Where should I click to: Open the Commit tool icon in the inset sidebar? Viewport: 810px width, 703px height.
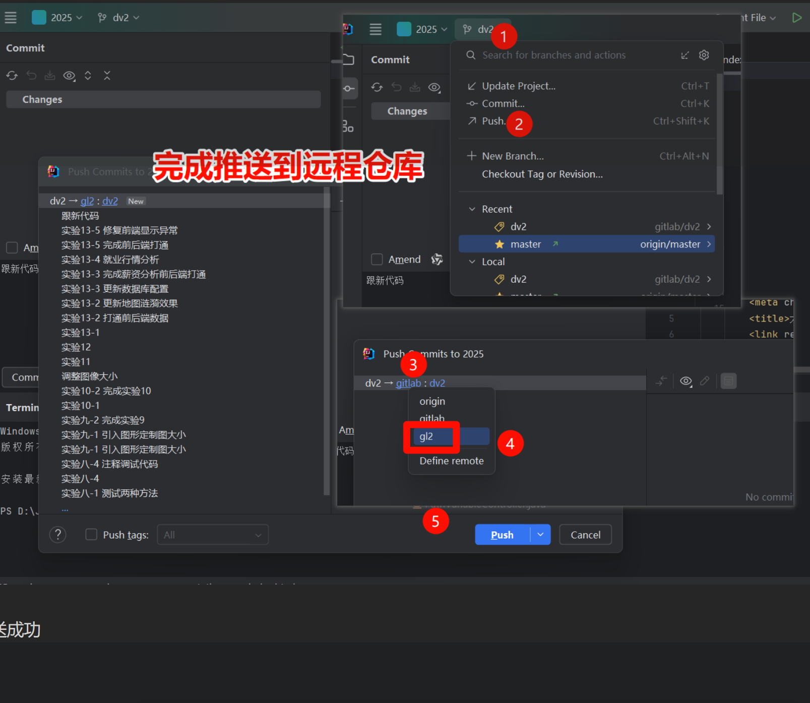[x=349, y=88]
